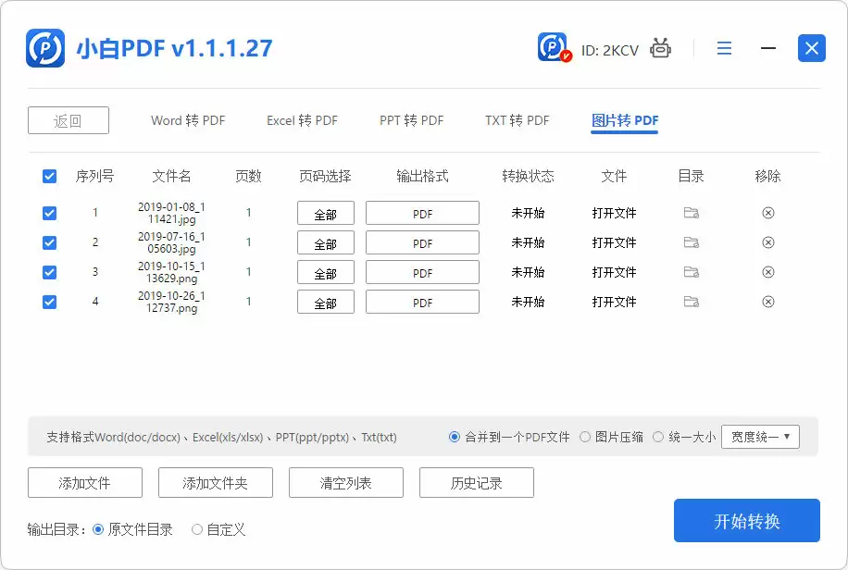Click 打开文件 for 2019-10-15_113629.png

[x=614, y=272]
